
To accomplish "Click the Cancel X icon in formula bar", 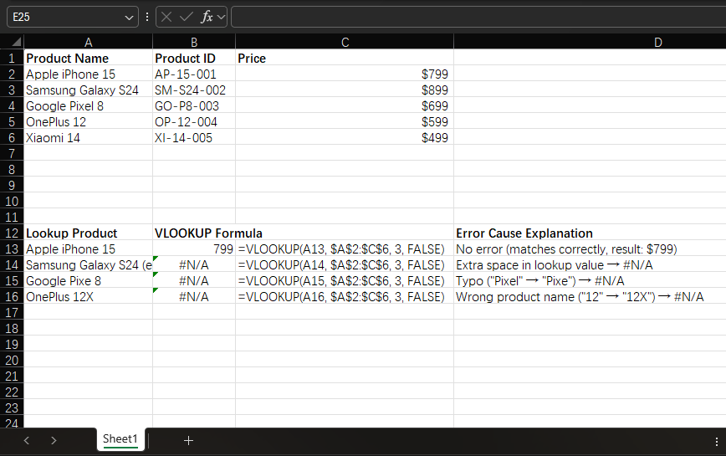I will (x=166, y=17).
